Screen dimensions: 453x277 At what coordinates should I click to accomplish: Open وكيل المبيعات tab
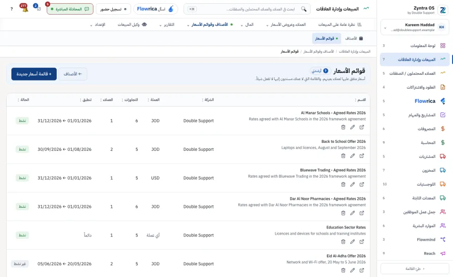pyautogui.click(x=132, y=24)
